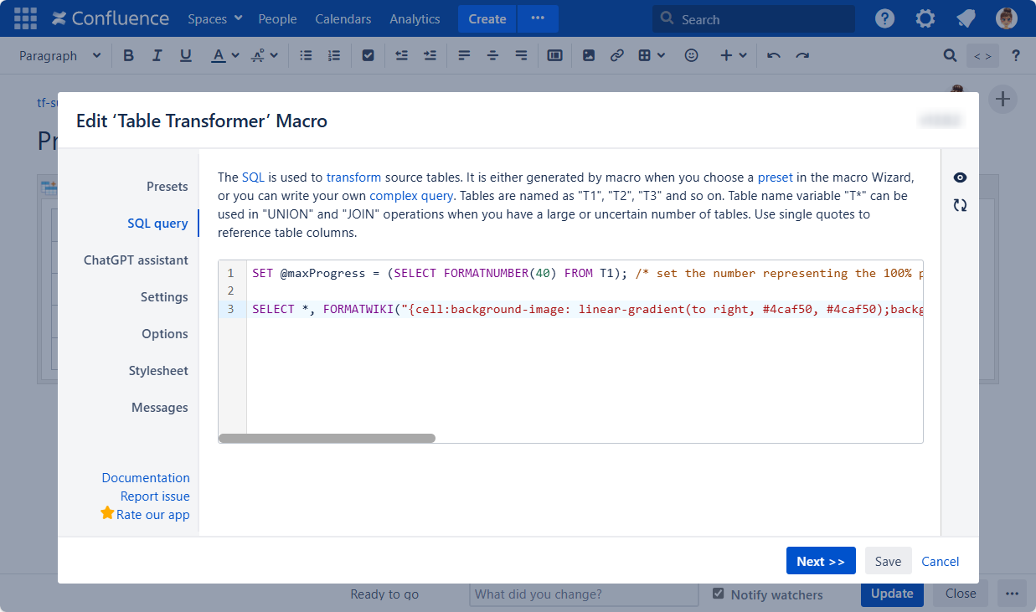1036x612 pixels.
Task: Click the bold formatting button
Action: [128, 55]
